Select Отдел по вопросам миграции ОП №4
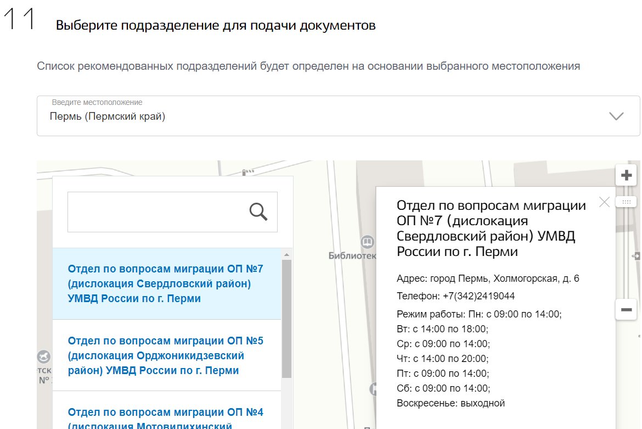 coord(167,410)
